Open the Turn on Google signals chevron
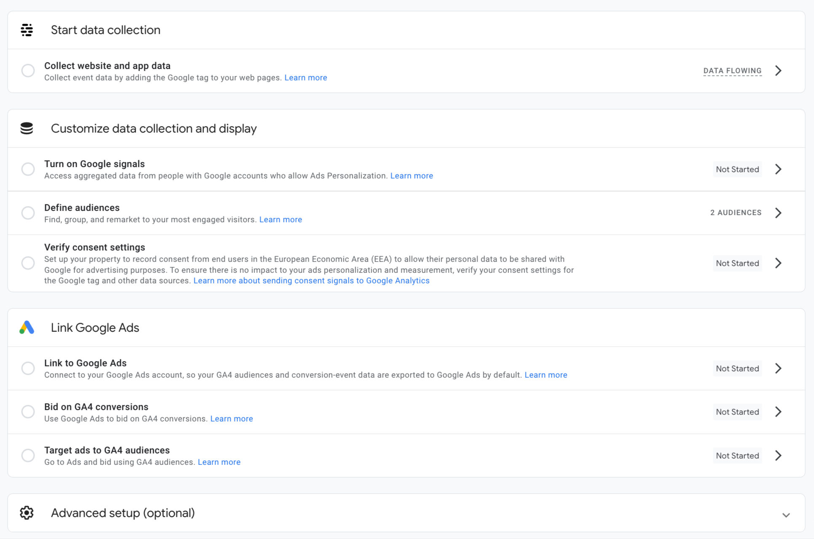Image resolution: width=814 pixels, height=539 pixels. [x=779, y=169]
